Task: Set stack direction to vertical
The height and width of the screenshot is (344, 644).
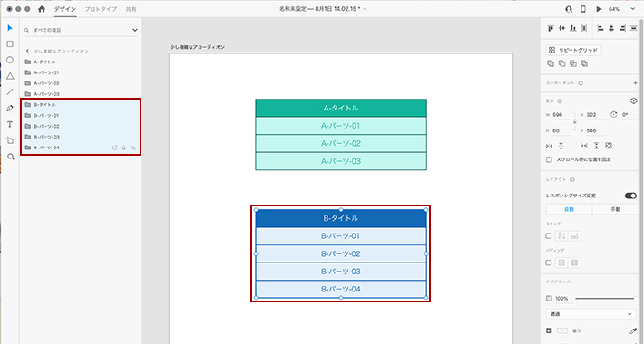Action: (561, 235)
